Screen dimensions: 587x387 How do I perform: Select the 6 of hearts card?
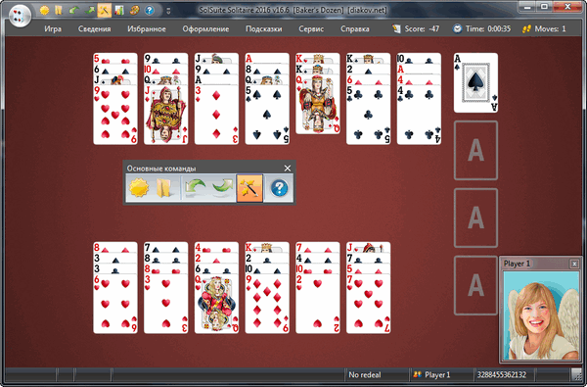(115, 304)
